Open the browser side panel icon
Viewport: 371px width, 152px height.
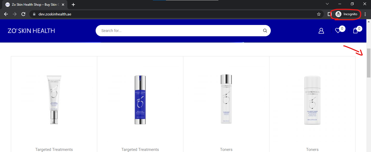point(329,14)
